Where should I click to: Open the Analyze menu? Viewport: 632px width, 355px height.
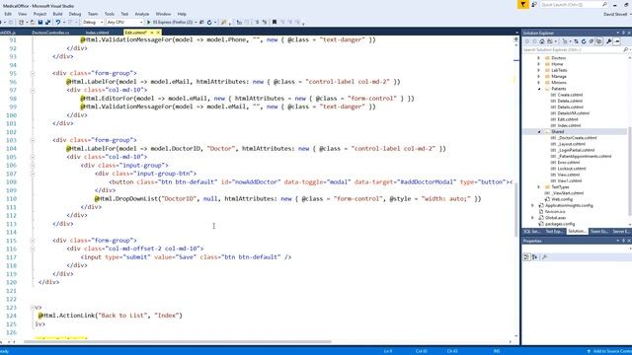pyautogui.click(x=142, y=14)
